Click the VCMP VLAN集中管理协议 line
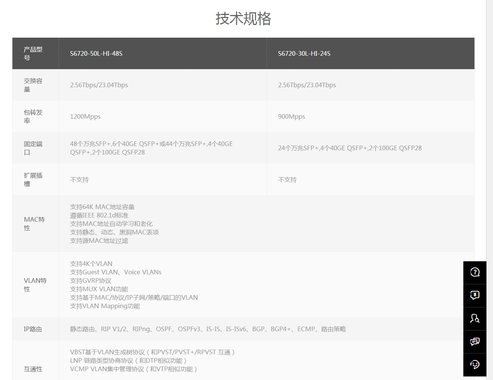493x380 pixels. point(134,369)
